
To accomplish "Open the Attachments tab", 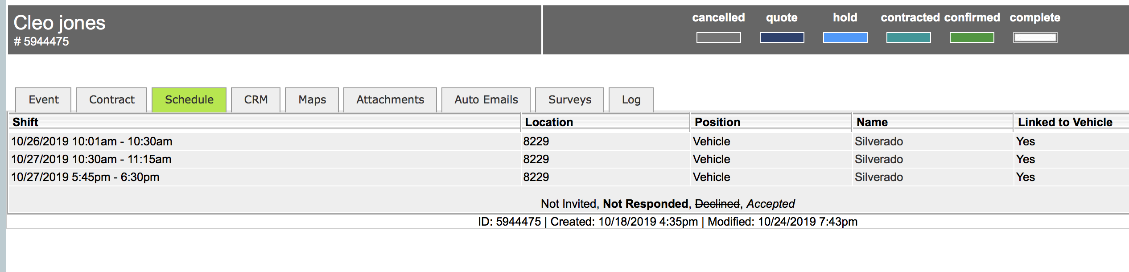I will (x=390, y=100).
